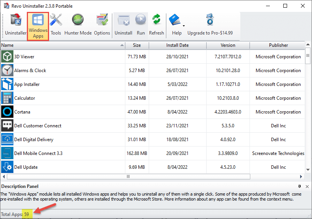The height and width of the screenshot is (219, 312).
Task: Open the Options dialog
Action: point(102,25)
